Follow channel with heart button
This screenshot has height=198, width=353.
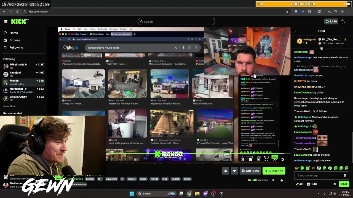(234, 171)
